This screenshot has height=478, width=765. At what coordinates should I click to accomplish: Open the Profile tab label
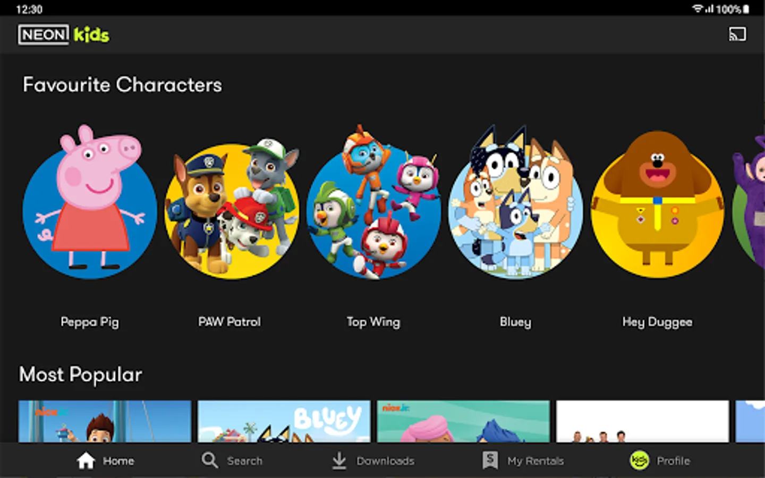point(674,461)
